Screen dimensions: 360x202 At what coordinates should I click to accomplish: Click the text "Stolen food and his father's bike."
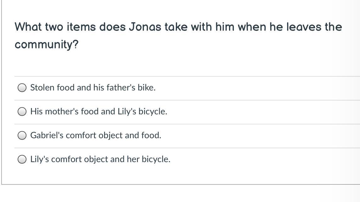point(93,88)
